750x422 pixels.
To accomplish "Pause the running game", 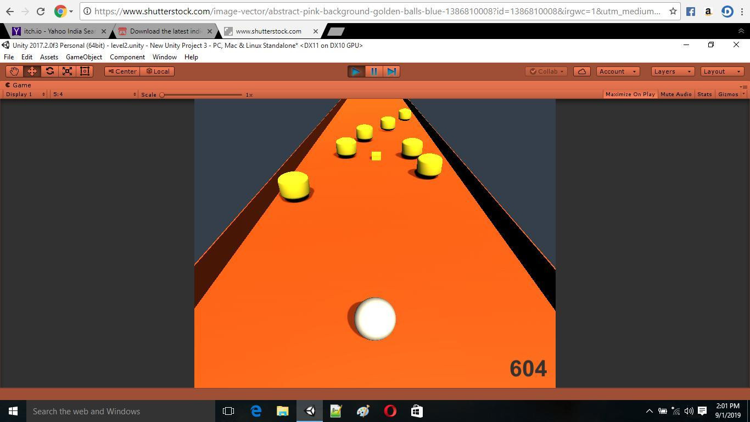I will (374, 71).
